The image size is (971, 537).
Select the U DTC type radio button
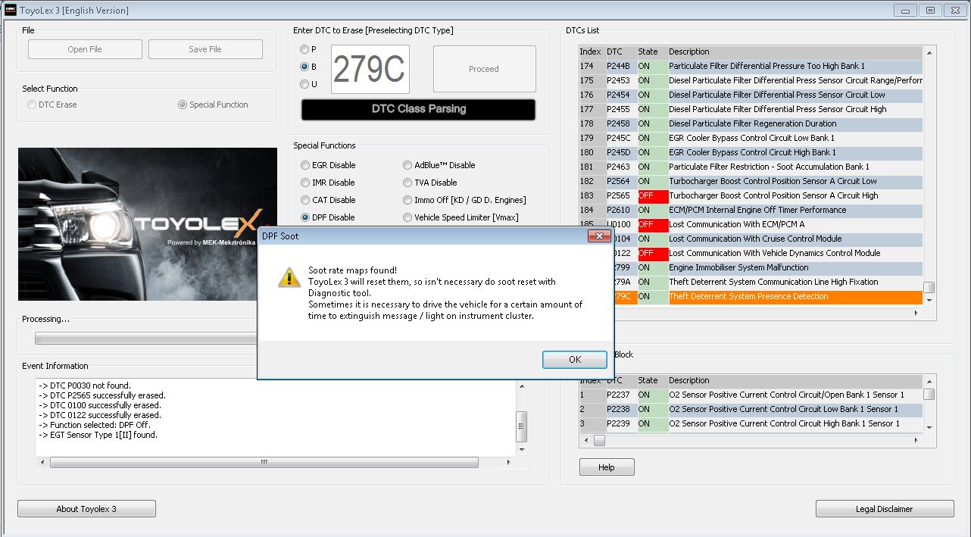click(x=304, y=84)
